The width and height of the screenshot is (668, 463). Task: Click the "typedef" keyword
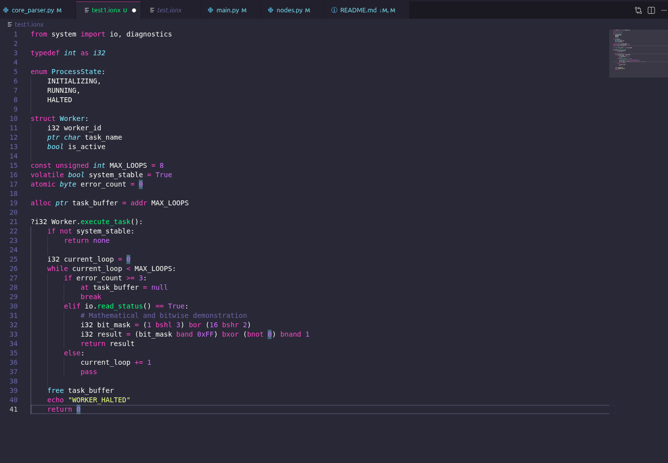[x=45, y=53]
